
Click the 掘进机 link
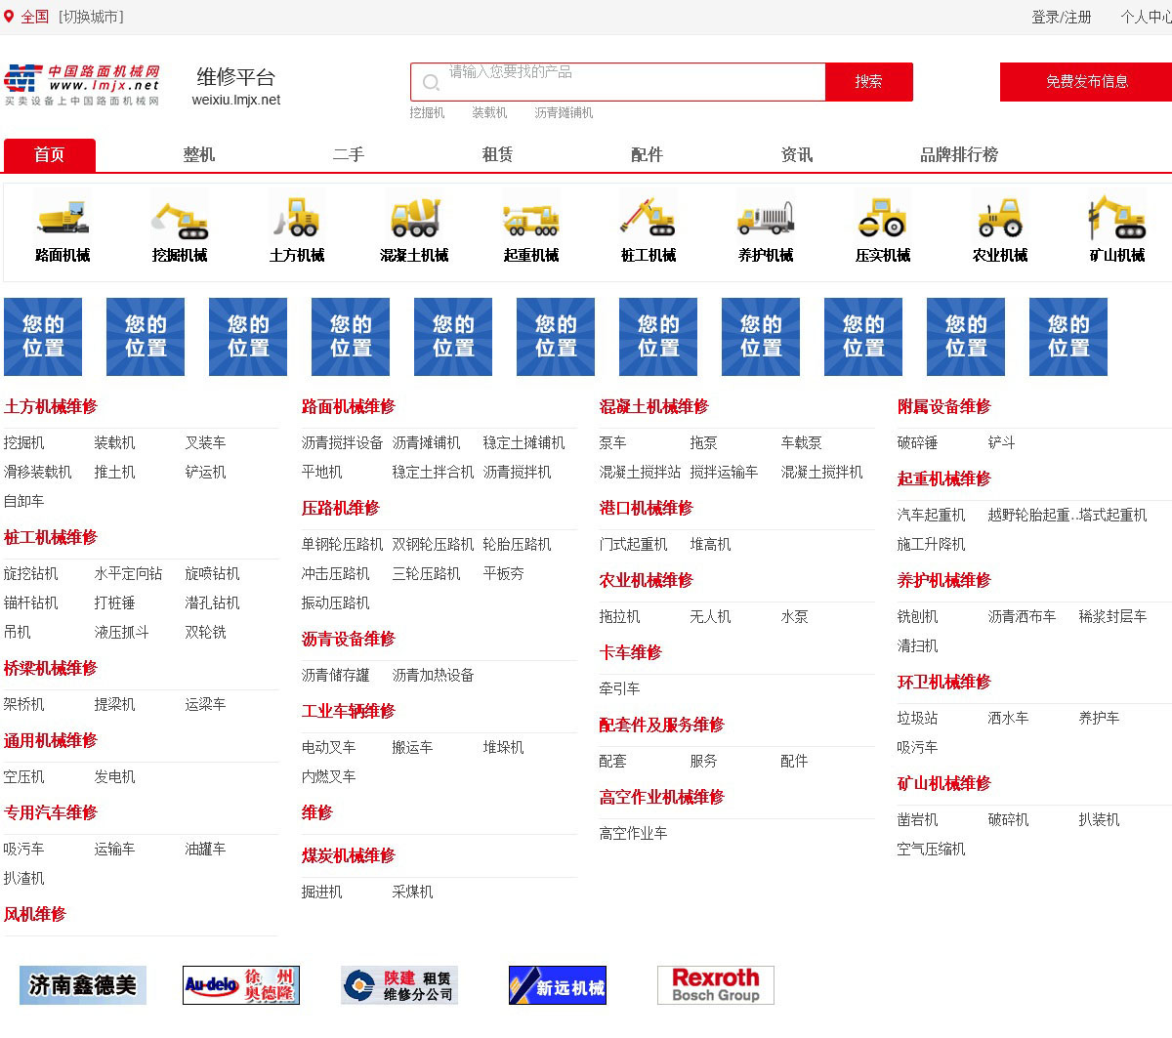pos(322,893)
